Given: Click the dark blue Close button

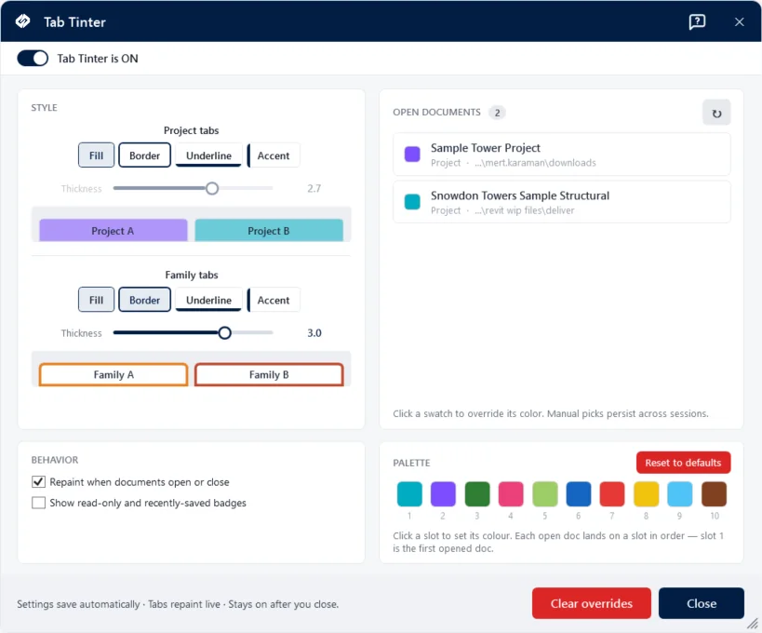Looking at the screenshot, I should click(x=702, y=603).
